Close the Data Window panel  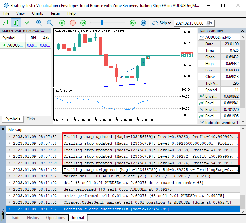[242, 31]
